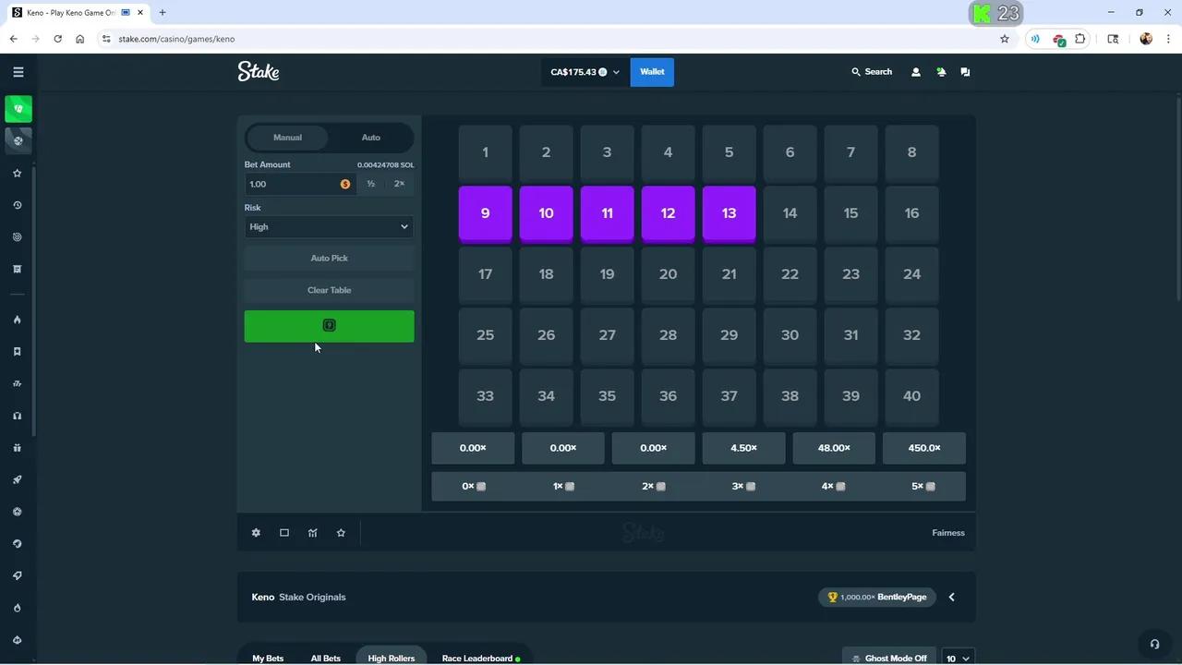Open All Bets tab
This screenshot has width=1182, height=665.
[325, 659]
